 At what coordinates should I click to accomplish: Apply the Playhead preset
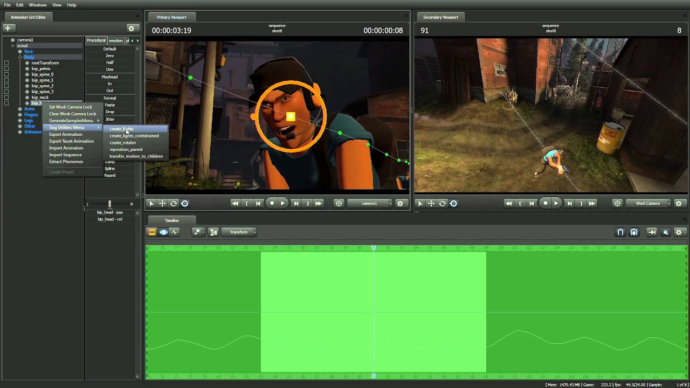click(x=110, y=77)
